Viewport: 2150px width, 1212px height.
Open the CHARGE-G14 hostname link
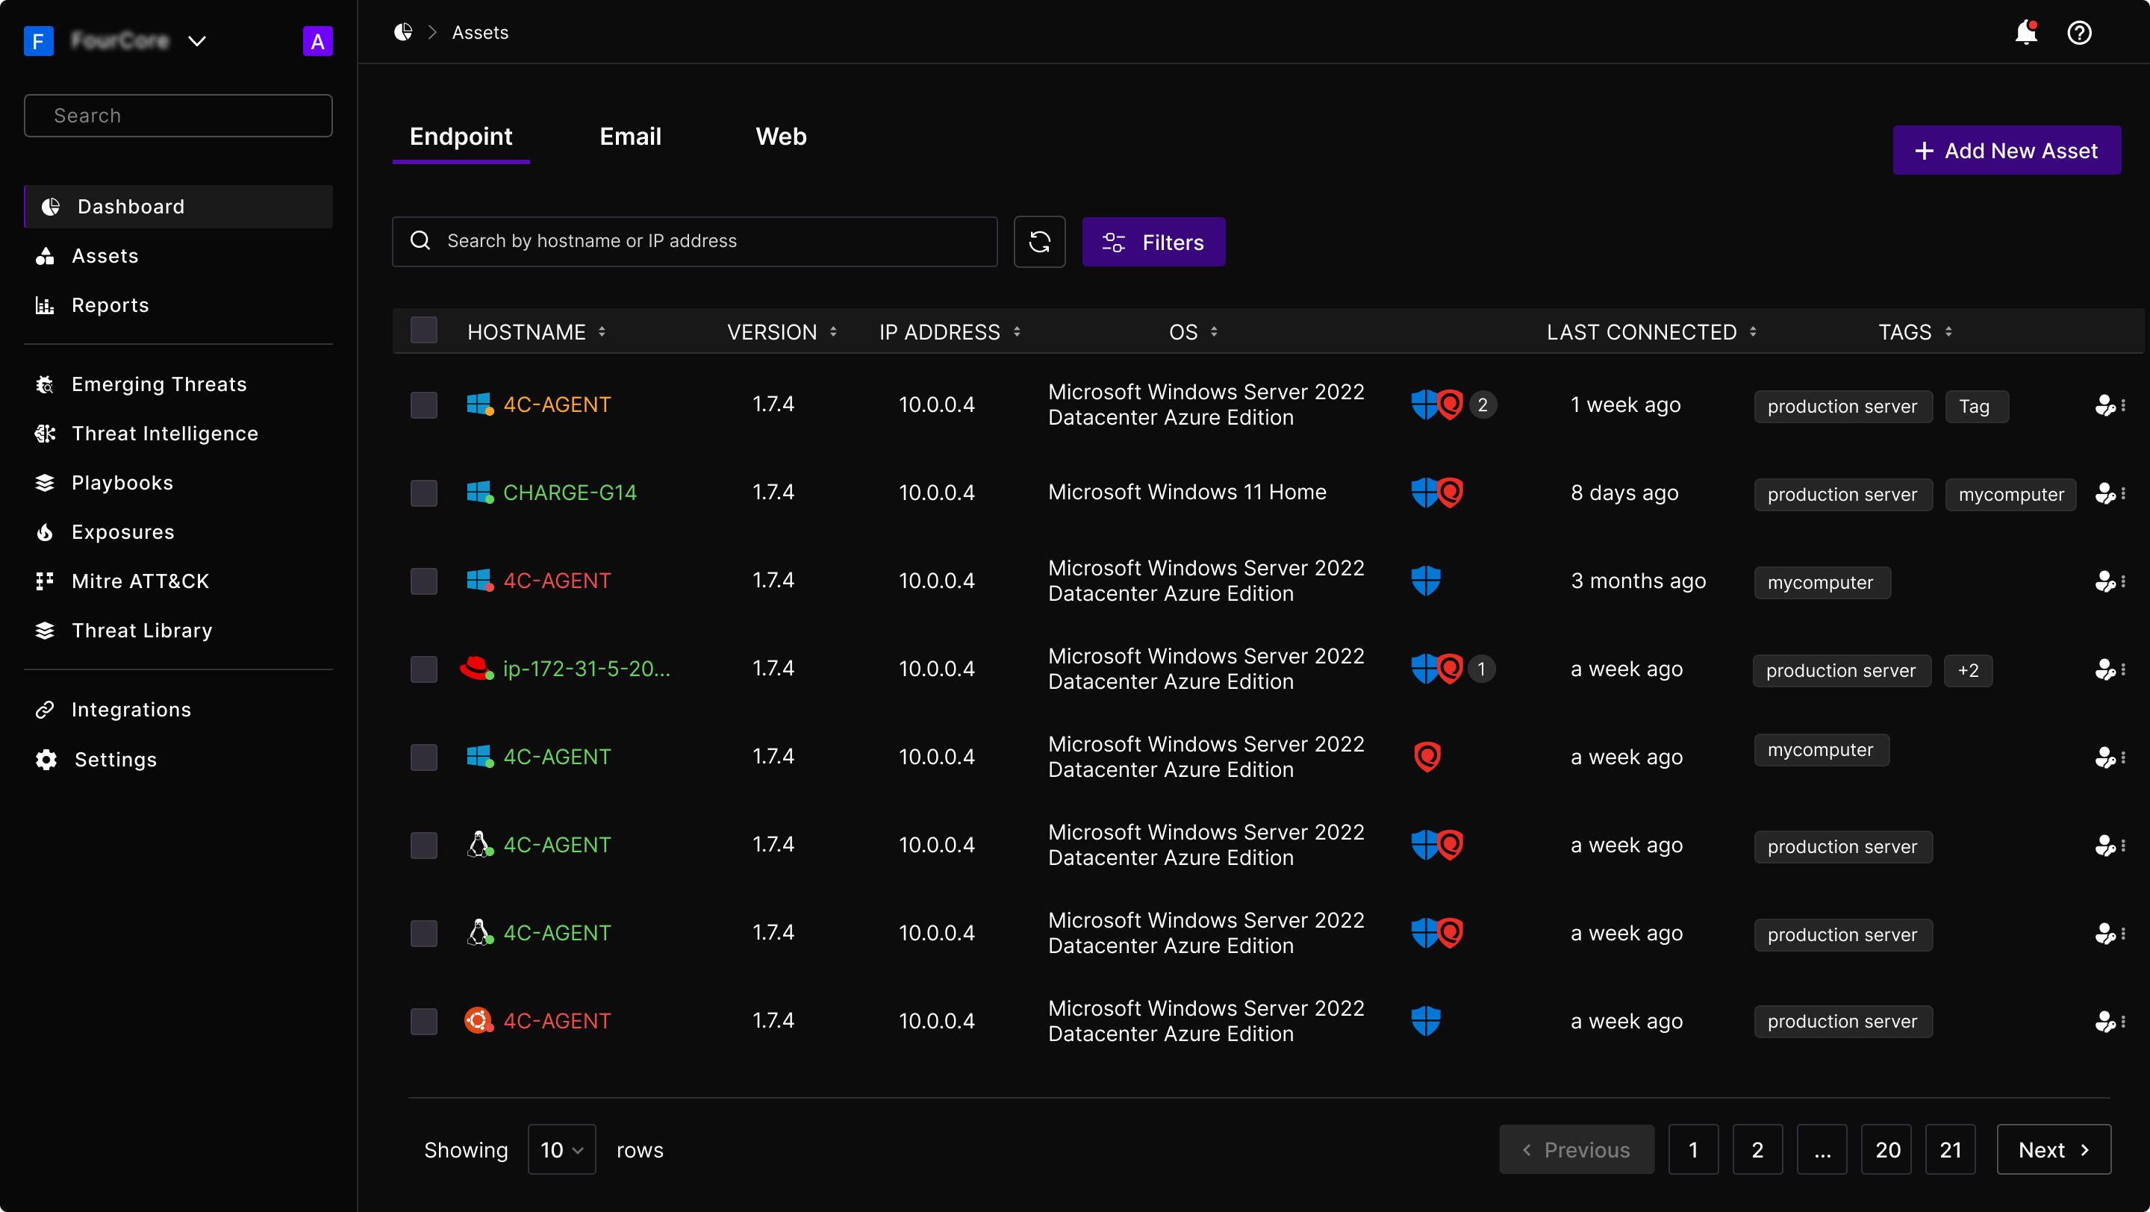[569, 493]
